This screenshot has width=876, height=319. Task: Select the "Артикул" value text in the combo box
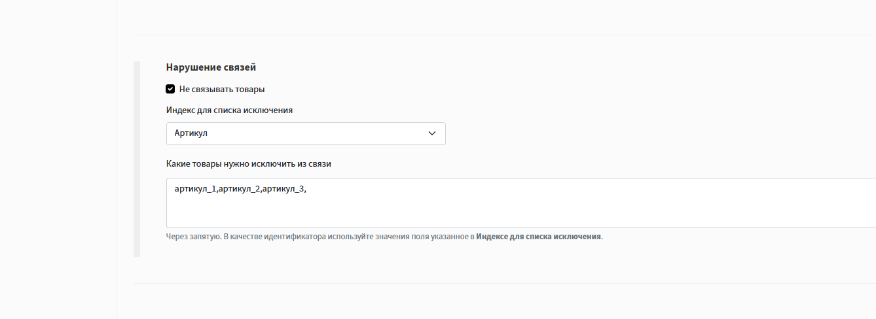(191, 133)
